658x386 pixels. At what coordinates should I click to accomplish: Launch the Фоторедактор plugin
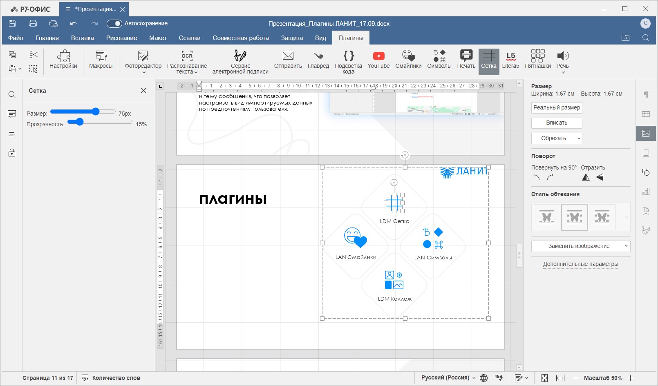tap(143, 60)
